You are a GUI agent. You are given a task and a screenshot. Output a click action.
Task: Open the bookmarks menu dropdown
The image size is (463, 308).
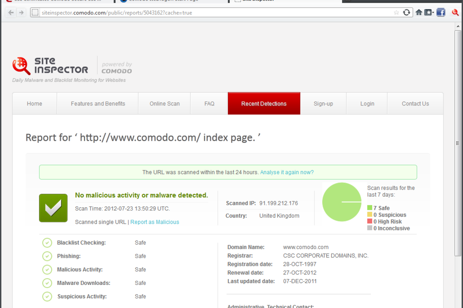pos(429,12)
